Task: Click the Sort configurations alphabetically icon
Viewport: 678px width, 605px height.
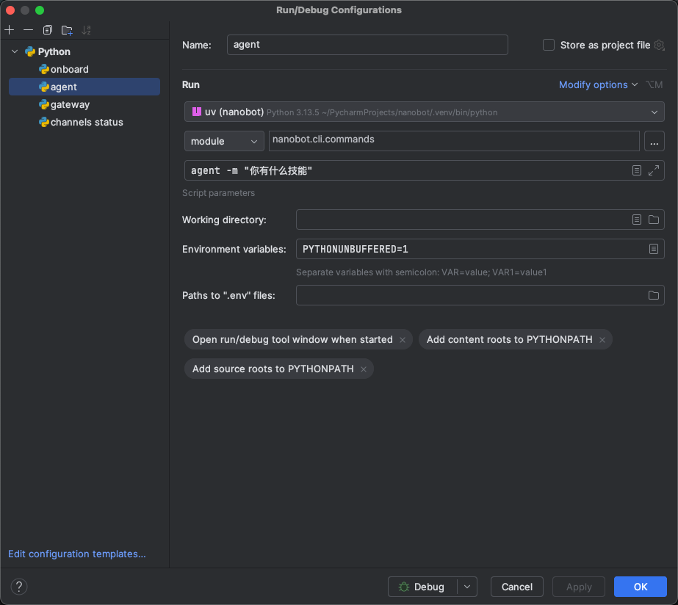Action: 87,30
